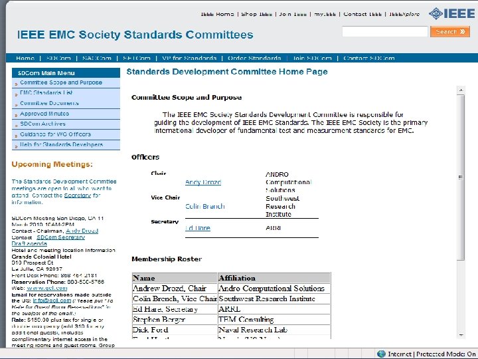Click the bullet icon beside Approved Minutes

click(x=16, y=114)
